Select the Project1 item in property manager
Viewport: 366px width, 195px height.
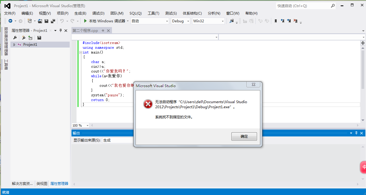coord(30,45)
